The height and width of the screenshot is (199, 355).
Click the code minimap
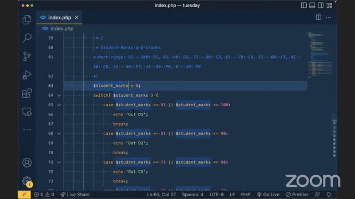320,55
